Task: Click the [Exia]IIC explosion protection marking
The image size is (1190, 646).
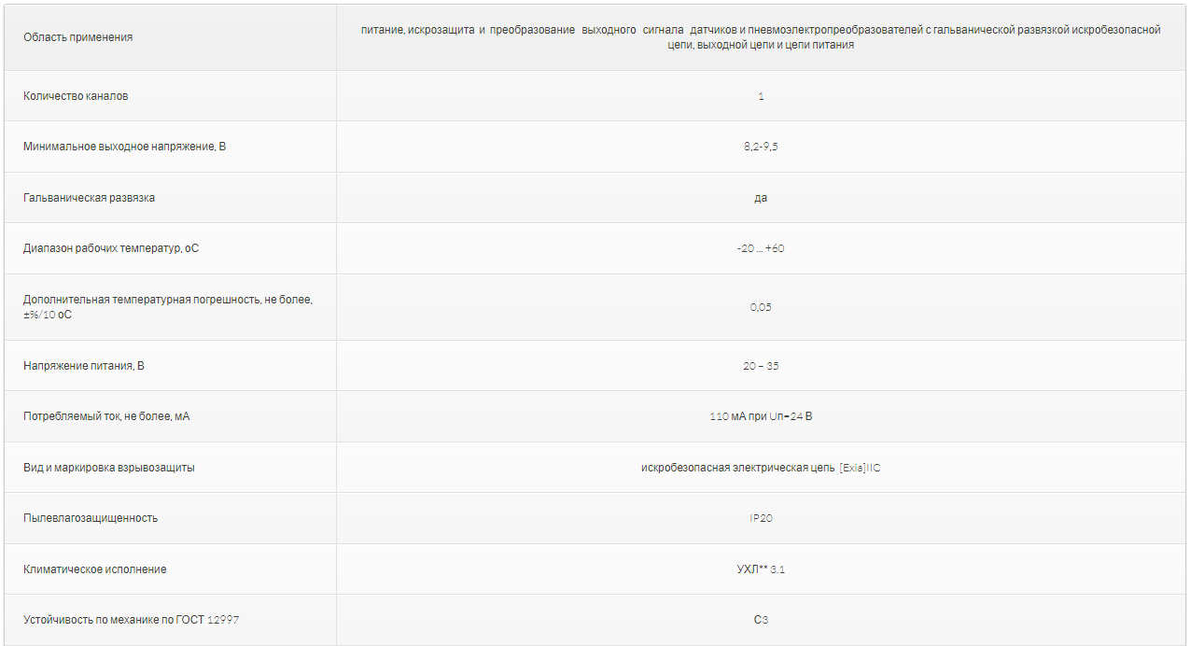Action: click(x=860, y=468)
